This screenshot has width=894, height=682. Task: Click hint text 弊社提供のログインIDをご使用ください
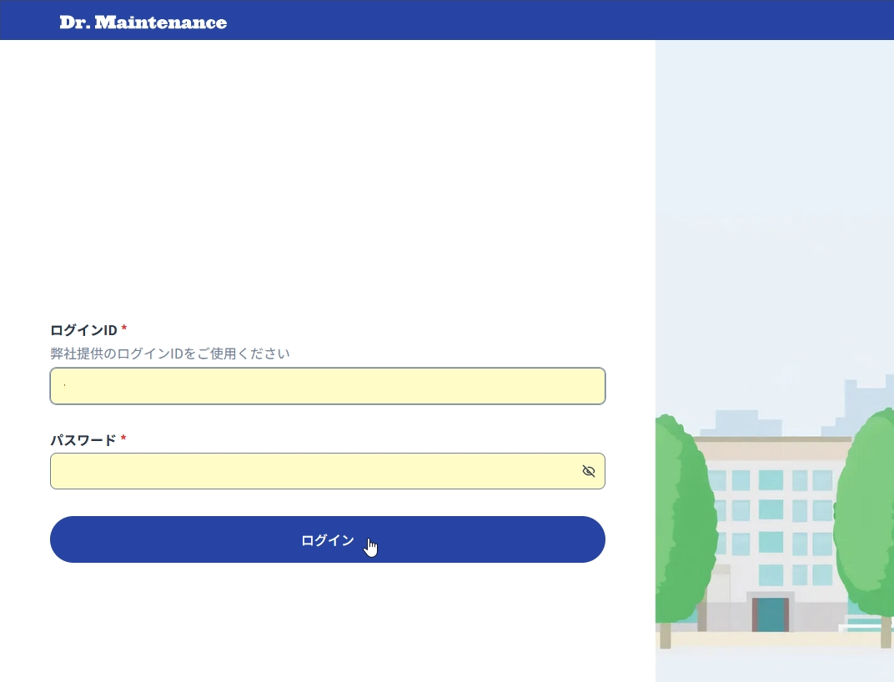coord(170,354)
